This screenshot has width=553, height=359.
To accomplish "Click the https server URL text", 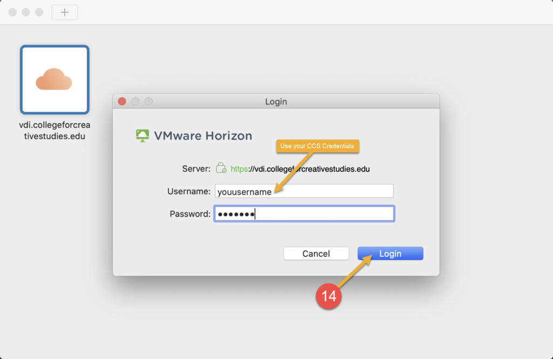I will pos(300,169).
